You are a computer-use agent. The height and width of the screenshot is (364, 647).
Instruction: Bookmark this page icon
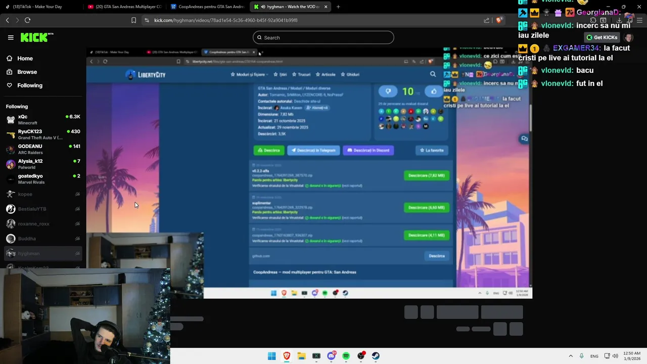pyautogui.click(x=133, y=20)
